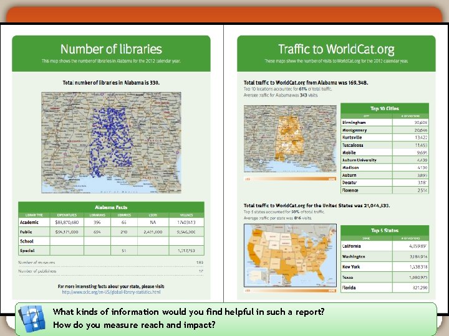Select 'Montgomery' in Top 10 Cities

354,130
